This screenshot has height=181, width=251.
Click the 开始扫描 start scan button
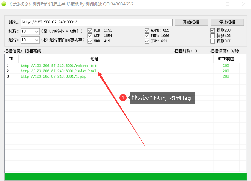191,22
